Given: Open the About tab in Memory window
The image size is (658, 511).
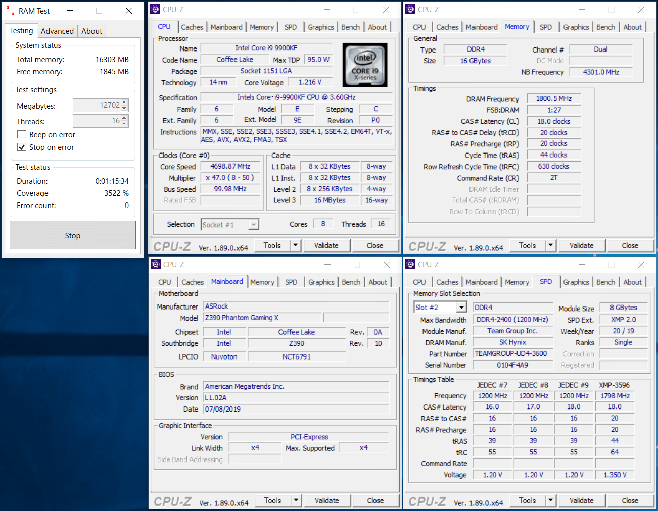Looking at the screenshot, I should coord(632,27).
